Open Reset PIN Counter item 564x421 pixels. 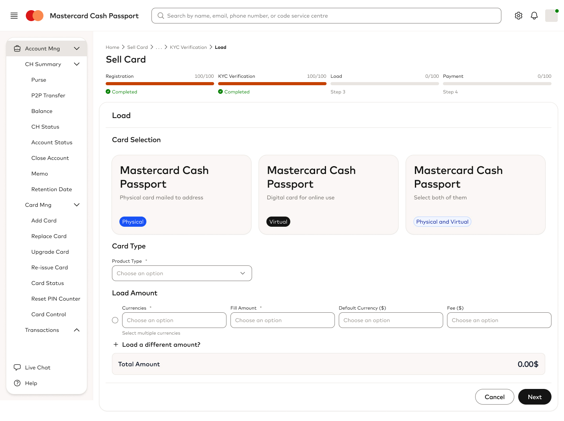(x=56, y=299)
